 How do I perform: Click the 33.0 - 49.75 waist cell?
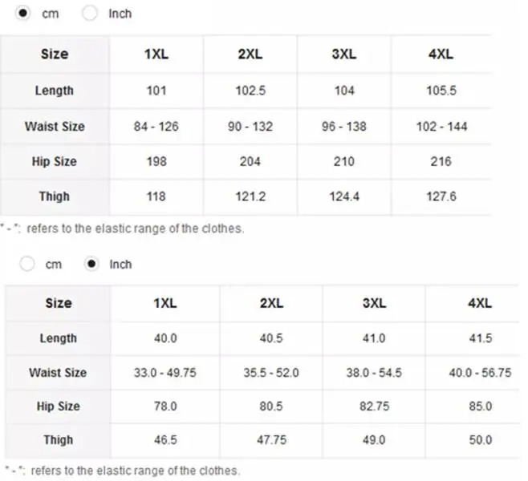[x=165, y=373]
